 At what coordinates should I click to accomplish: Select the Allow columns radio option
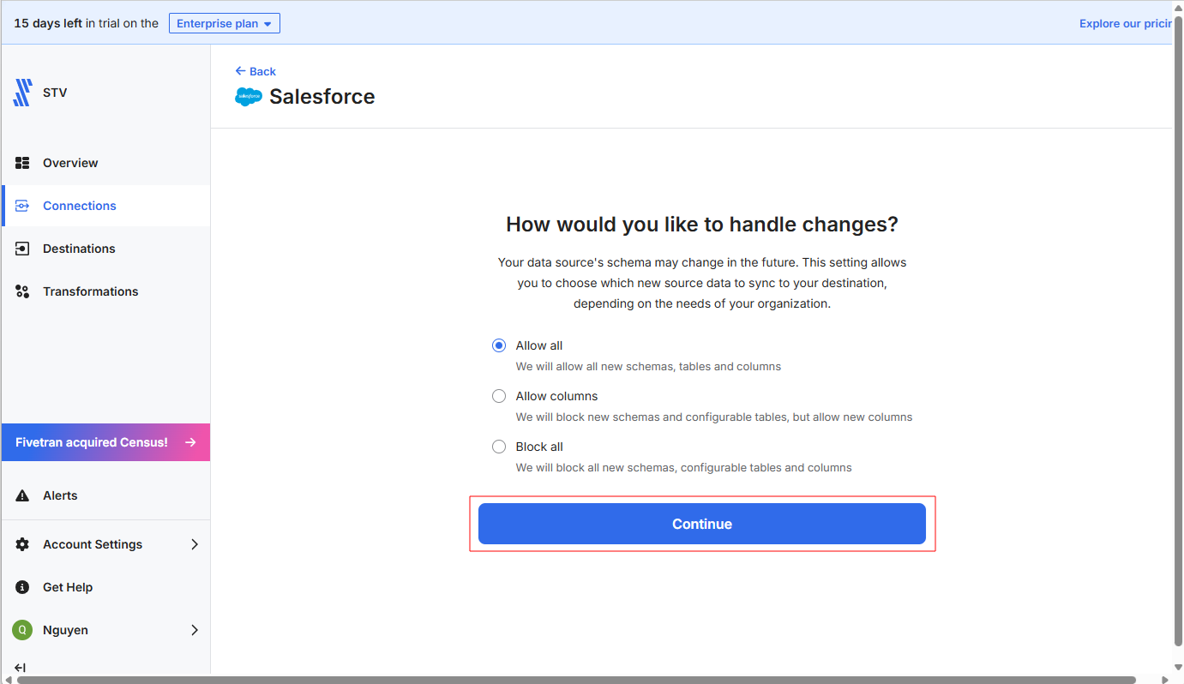(499, 396)
